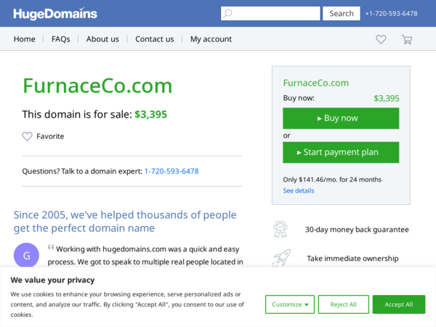
Task: Click Reject All cookies button
Action: [344, 304]
